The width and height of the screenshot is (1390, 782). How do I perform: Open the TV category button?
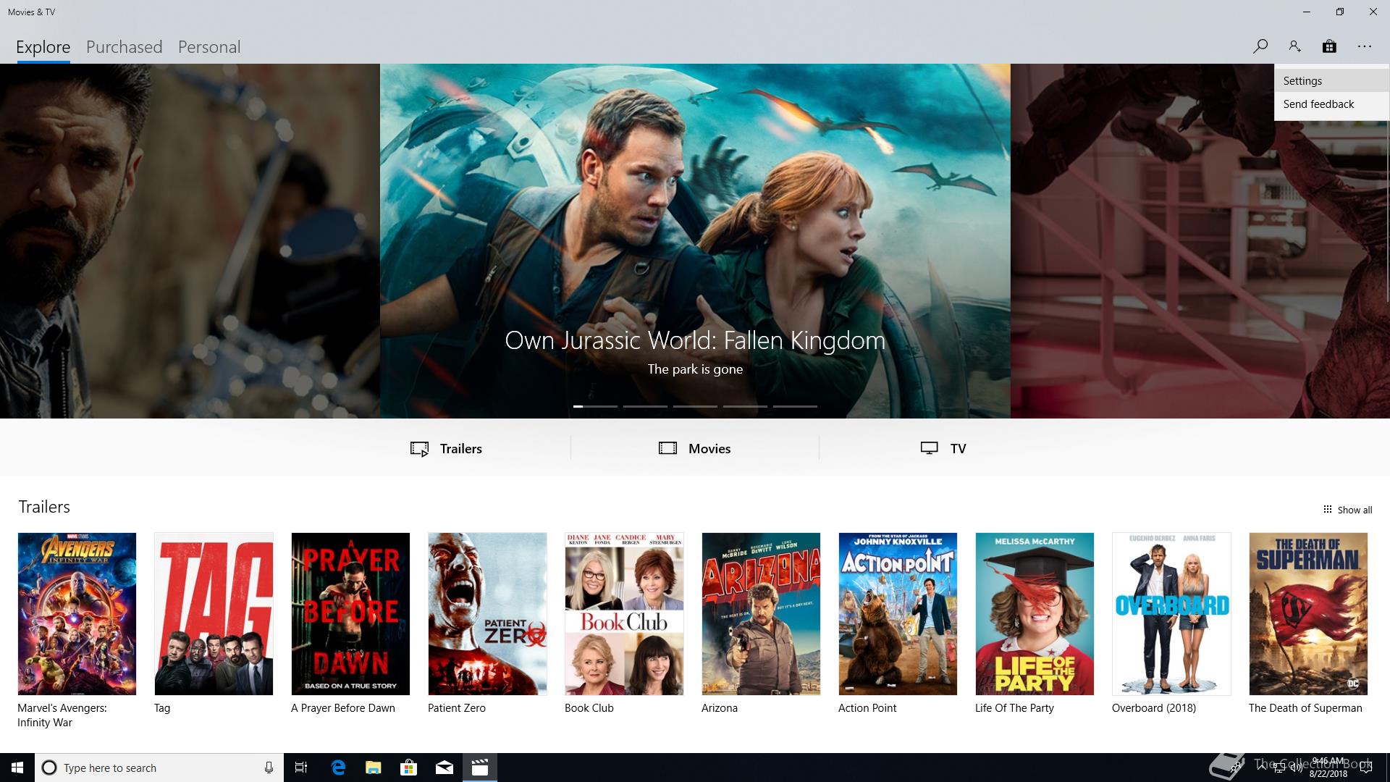click(943, 448)
